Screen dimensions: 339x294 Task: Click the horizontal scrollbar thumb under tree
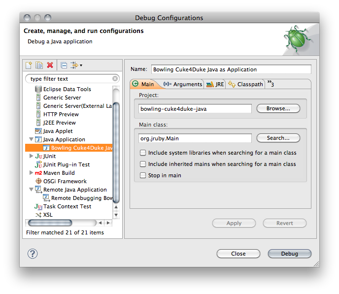[x=50, y=223]
